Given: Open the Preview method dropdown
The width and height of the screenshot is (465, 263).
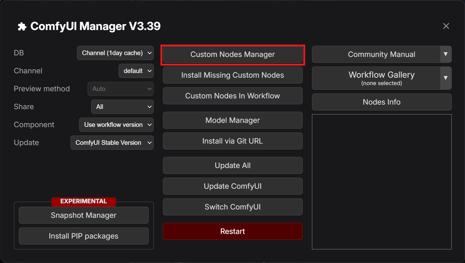Looking at the screenshot, I should pyautogui.click(x=121, y=89).
